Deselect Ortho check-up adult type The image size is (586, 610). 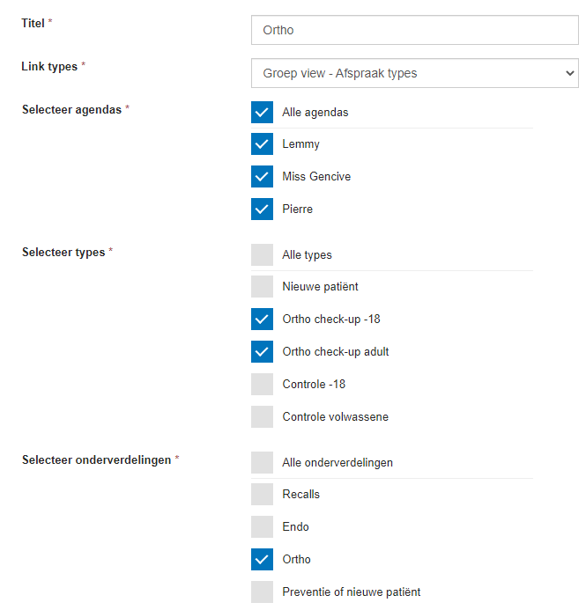[262, 352]
